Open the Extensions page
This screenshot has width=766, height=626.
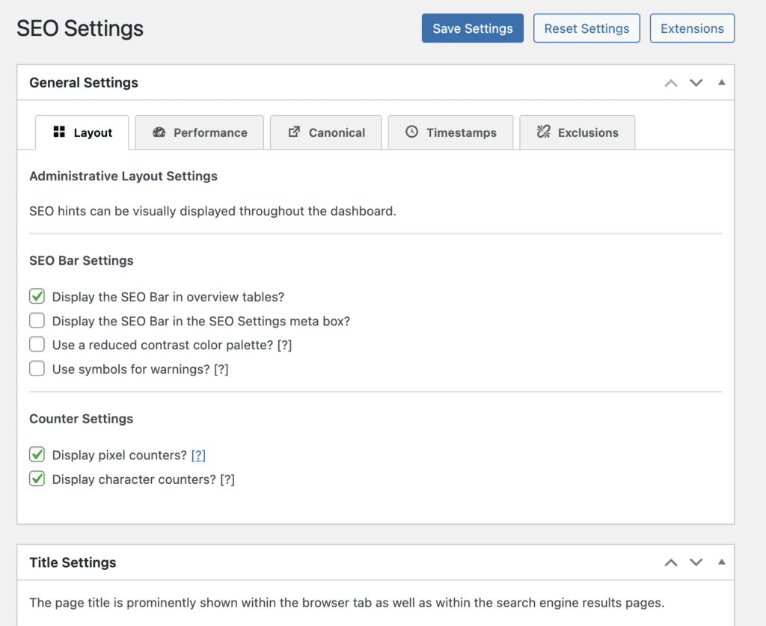(x=692, y=28)
